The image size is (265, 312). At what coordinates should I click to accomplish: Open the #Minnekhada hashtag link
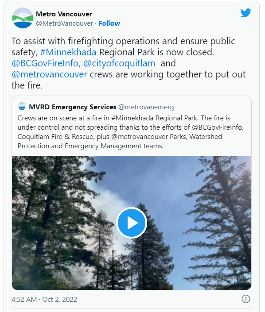pos(68,52)
